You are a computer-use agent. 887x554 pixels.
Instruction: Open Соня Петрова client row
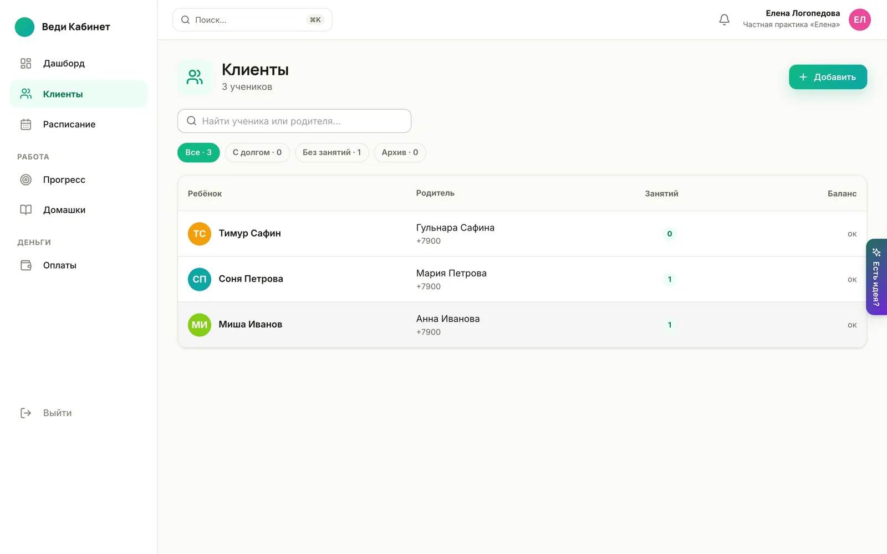[x=522, y=279]
